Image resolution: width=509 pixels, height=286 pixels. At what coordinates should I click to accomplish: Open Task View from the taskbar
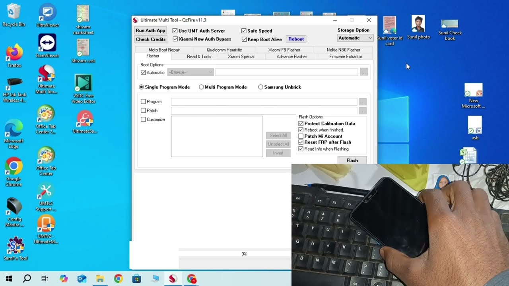tap(45, 278)
